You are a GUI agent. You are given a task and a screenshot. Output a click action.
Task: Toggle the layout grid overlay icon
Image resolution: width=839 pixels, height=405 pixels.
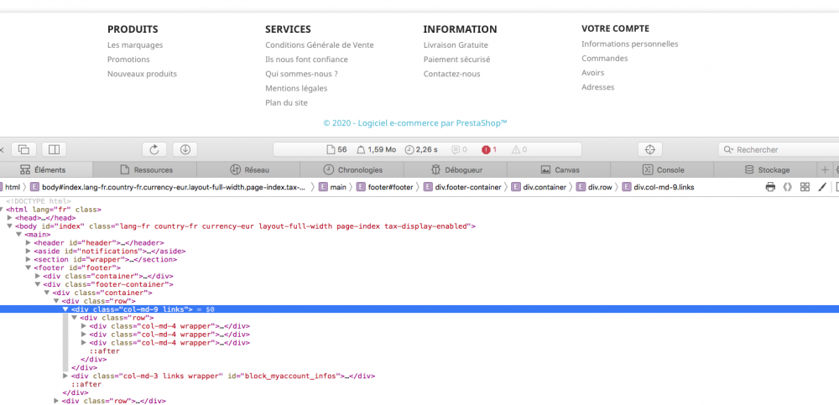[x=805, y=187]
